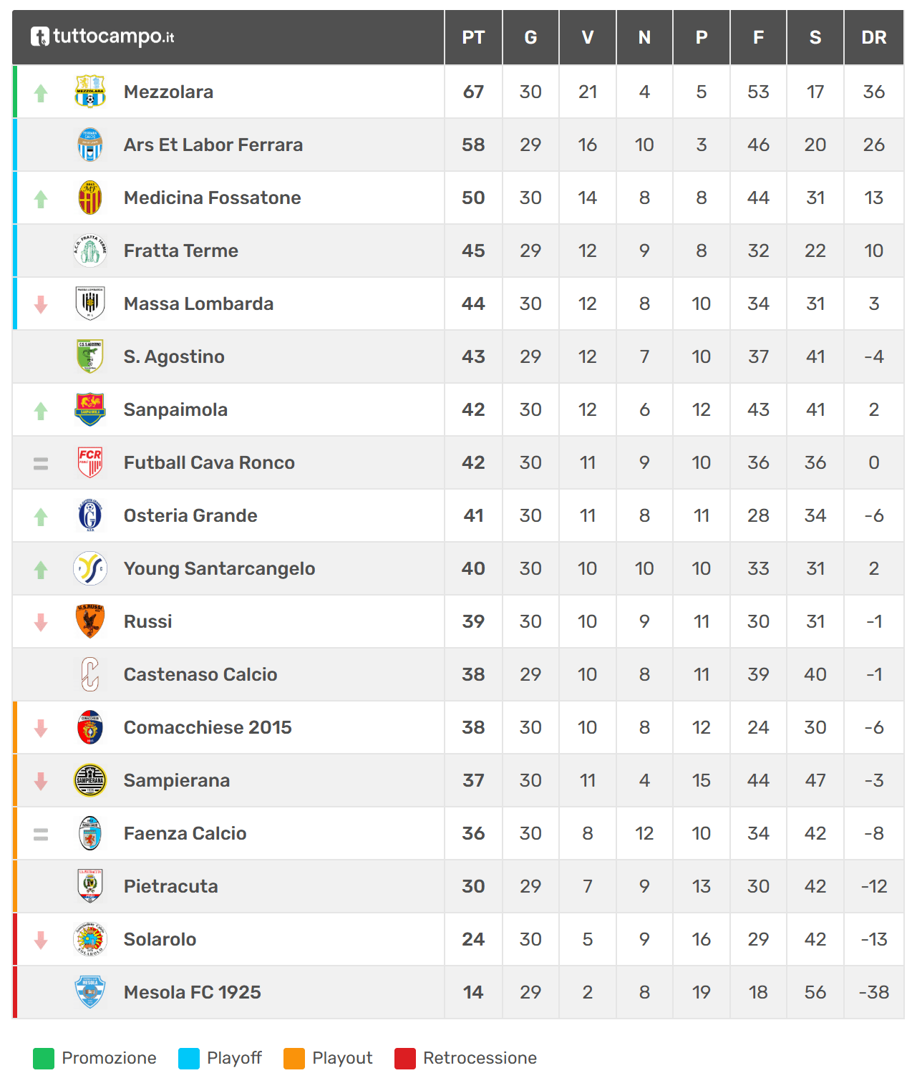The image size is (912, 1078).
Task: Click Pietracuta's points value 30
Action: tap(473, 886)
